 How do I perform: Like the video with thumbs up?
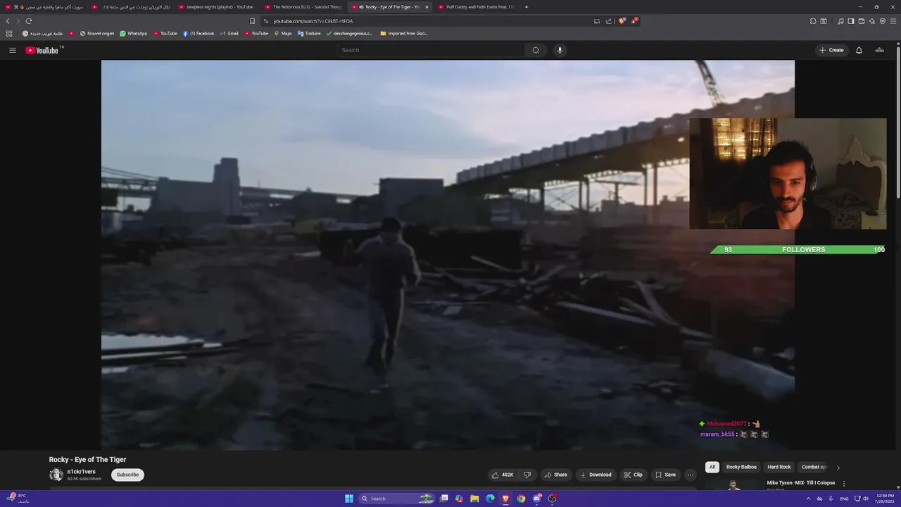click(503, 475)
